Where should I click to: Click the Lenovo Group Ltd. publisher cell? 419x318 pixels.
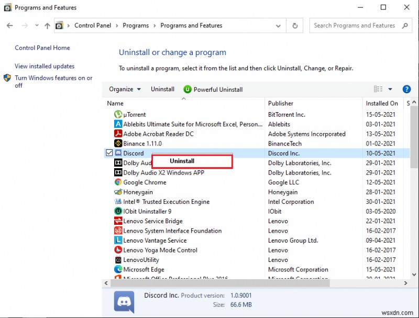293,240
